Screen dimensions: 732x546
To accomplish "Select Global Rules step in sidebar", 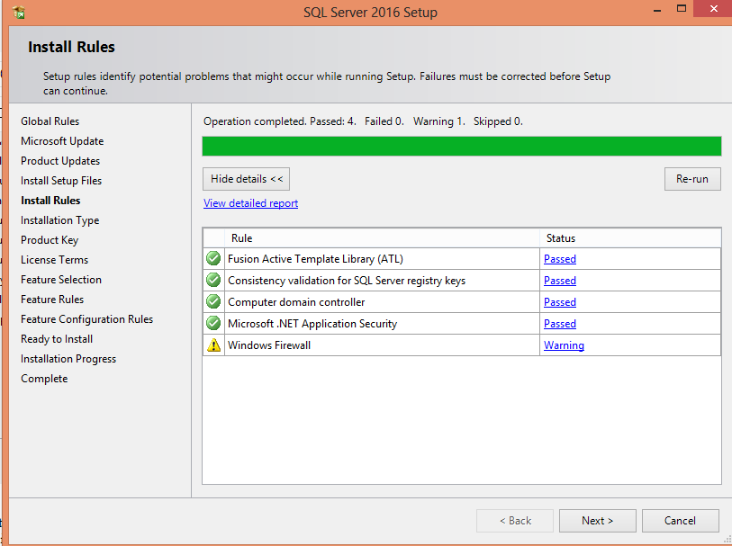I will point(50,121).
